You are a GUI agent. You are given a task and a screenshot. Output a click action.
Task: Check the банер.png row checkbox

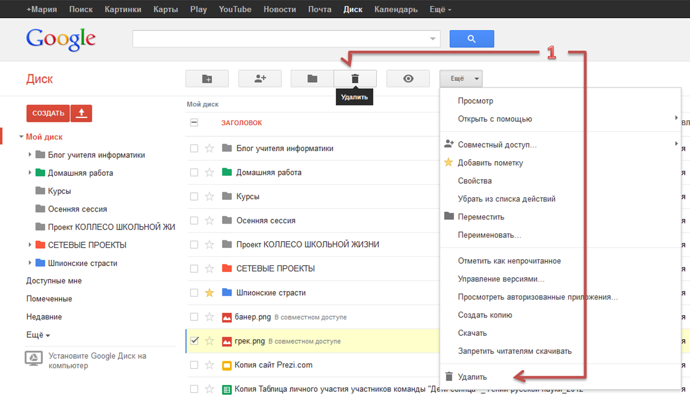194,317
